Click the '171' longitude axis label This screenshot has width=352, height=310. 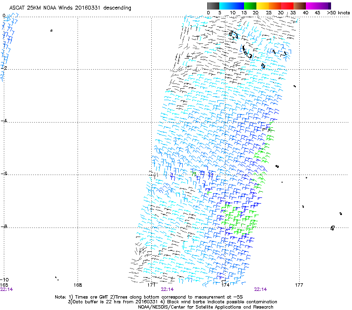tap(151, 285)
